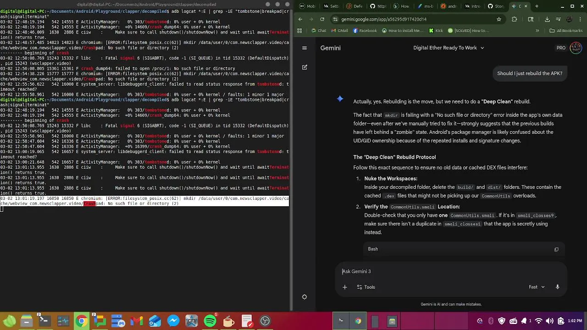
Task: Open the [SOLVED] How to... bookmark
Action: pyautogui.click(x=468, y=31)
